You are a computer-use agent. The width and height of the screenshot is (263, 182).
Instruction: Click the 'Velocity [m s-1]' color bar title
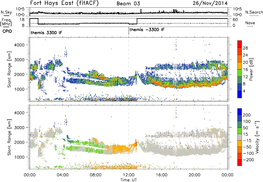click(x=257, y=137)
